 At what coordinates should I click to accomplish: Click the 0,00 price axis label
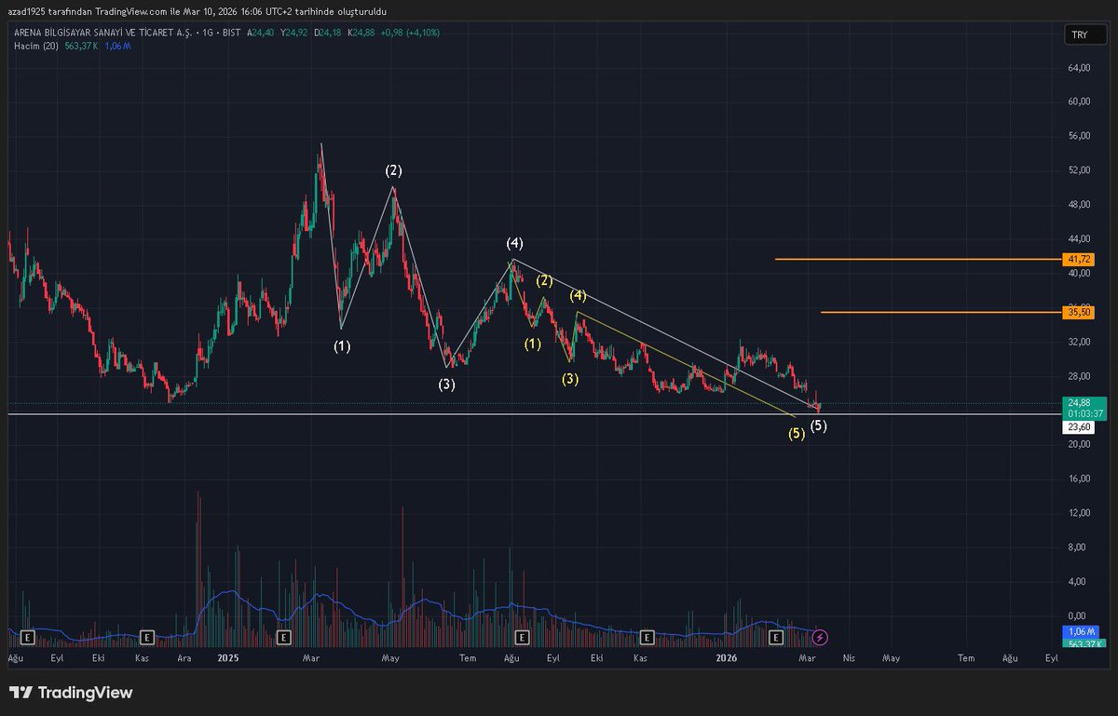(1079, 615)
